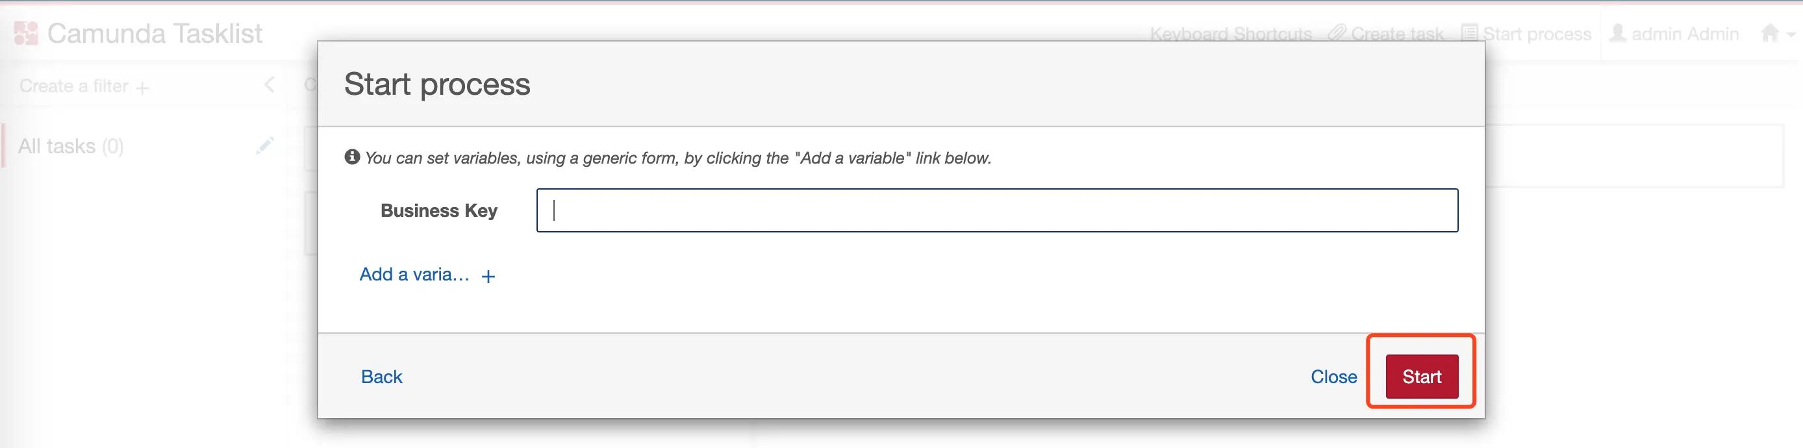Click the Camunda logo icon
Screen dimensions: 1803x448
coord(26,32)
